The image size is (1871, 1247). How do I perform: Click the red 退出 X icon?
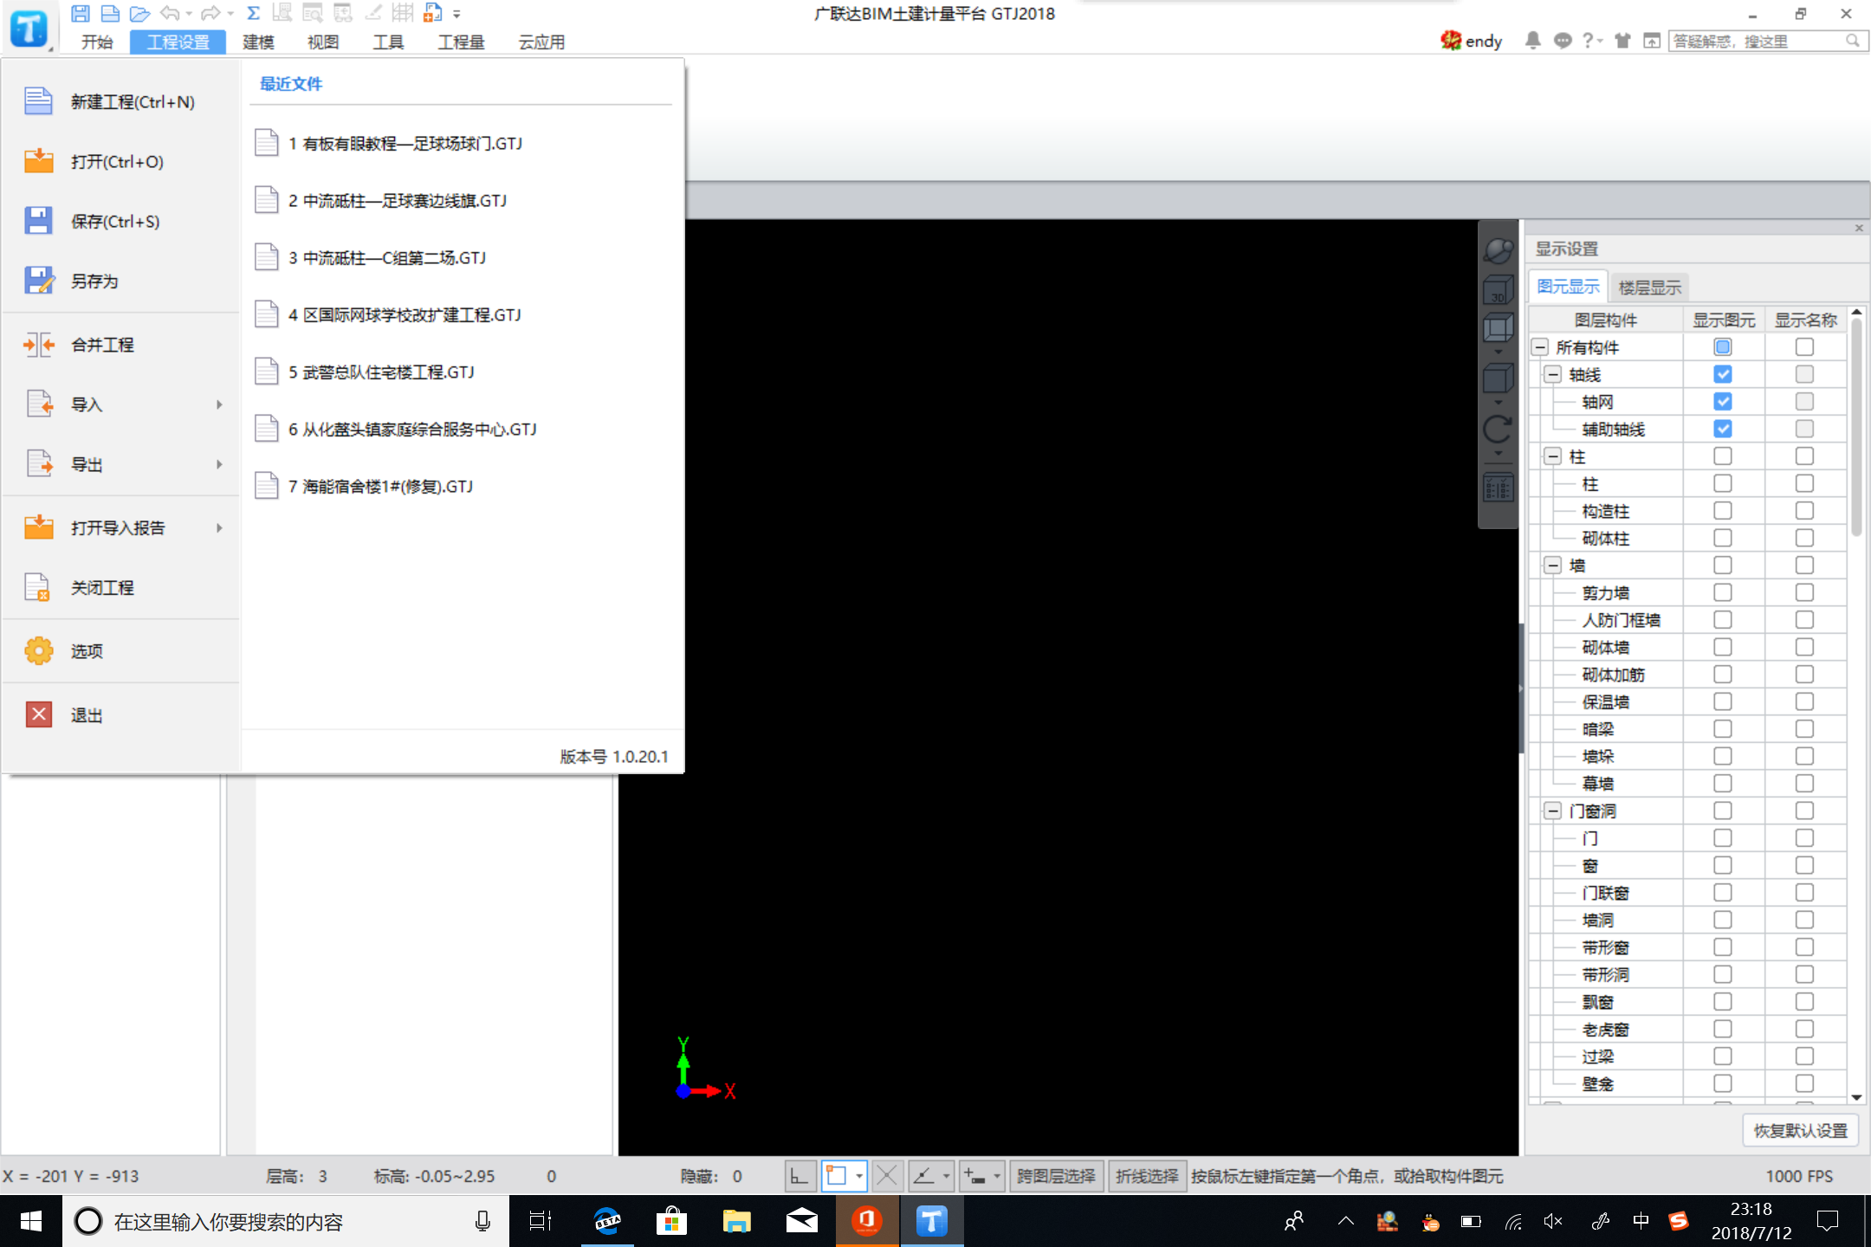[39, 714]
